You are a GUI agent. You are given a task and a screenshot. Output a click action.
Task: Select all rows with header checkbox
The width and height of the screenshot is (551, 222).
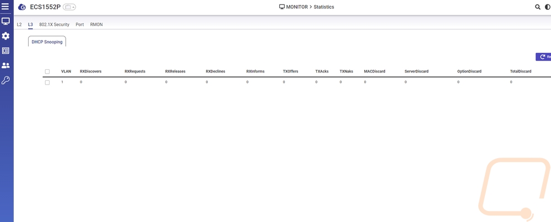point(47,71)
